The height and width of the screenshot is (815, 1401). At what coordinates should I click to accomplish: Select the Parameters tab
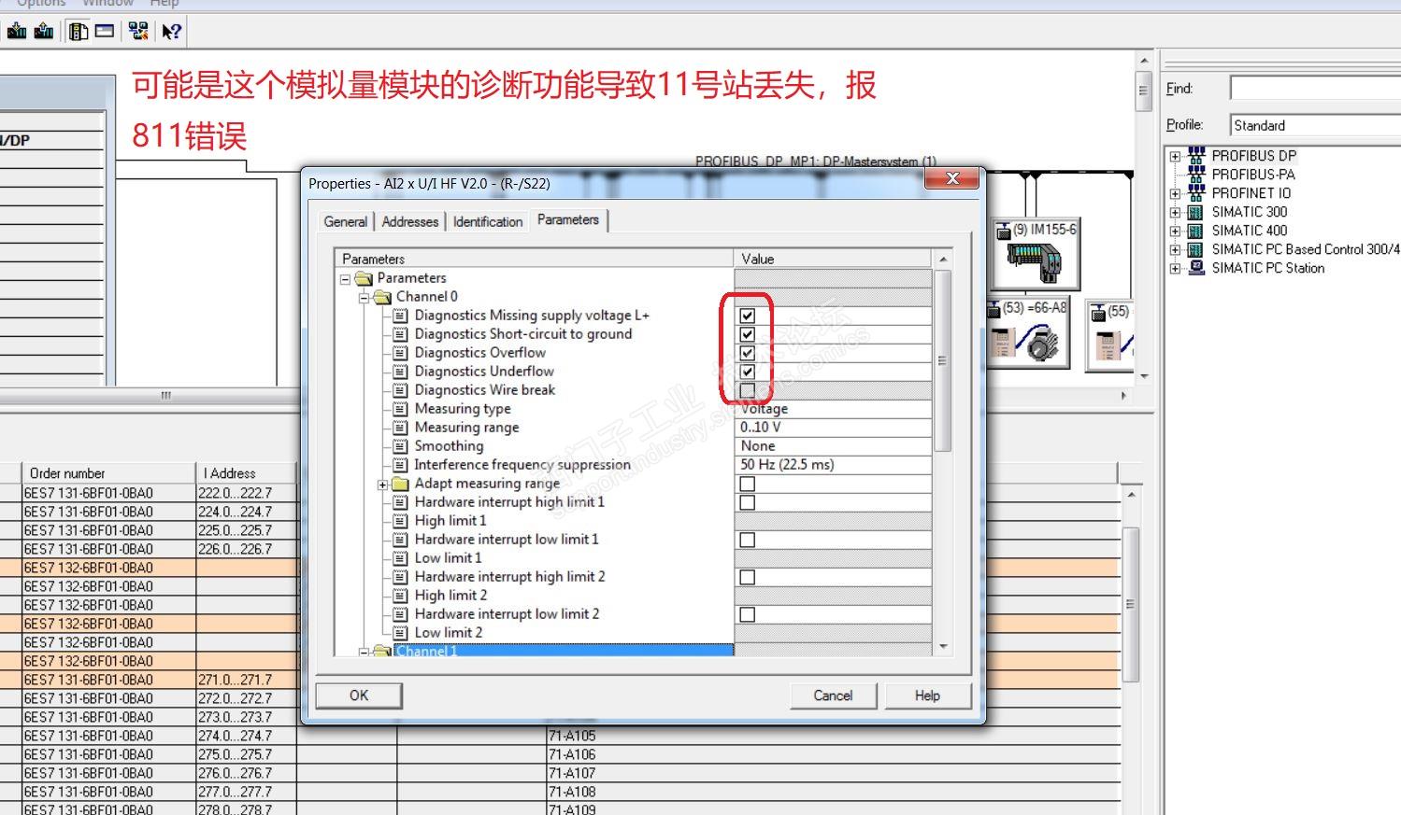click(x=568, y=219)
